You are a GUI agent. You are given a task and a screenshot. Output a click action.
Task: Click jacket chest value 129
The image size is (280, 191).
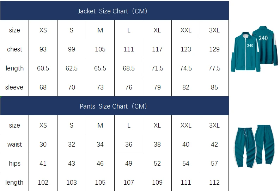click(214, 49)
